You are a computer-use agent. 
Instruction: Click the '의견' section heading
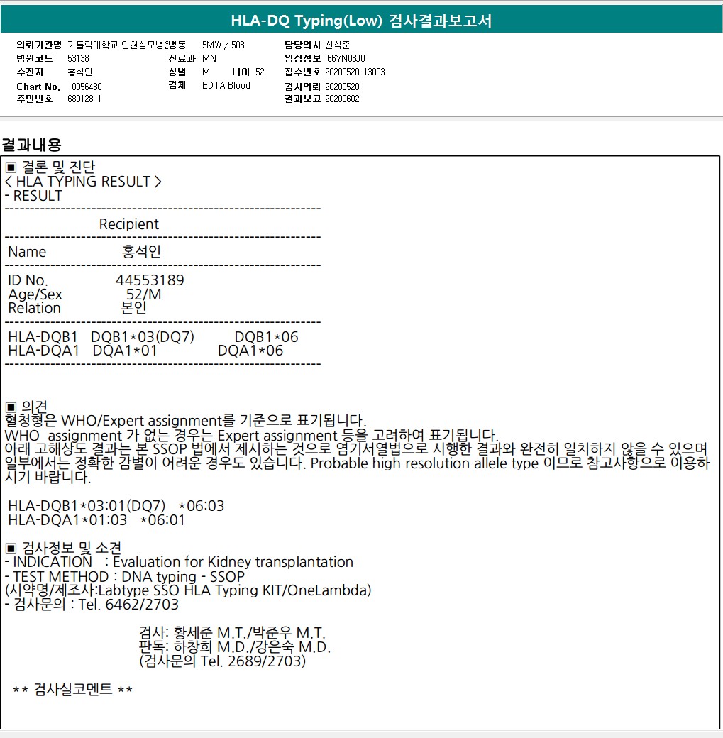[x=27, y=406]
